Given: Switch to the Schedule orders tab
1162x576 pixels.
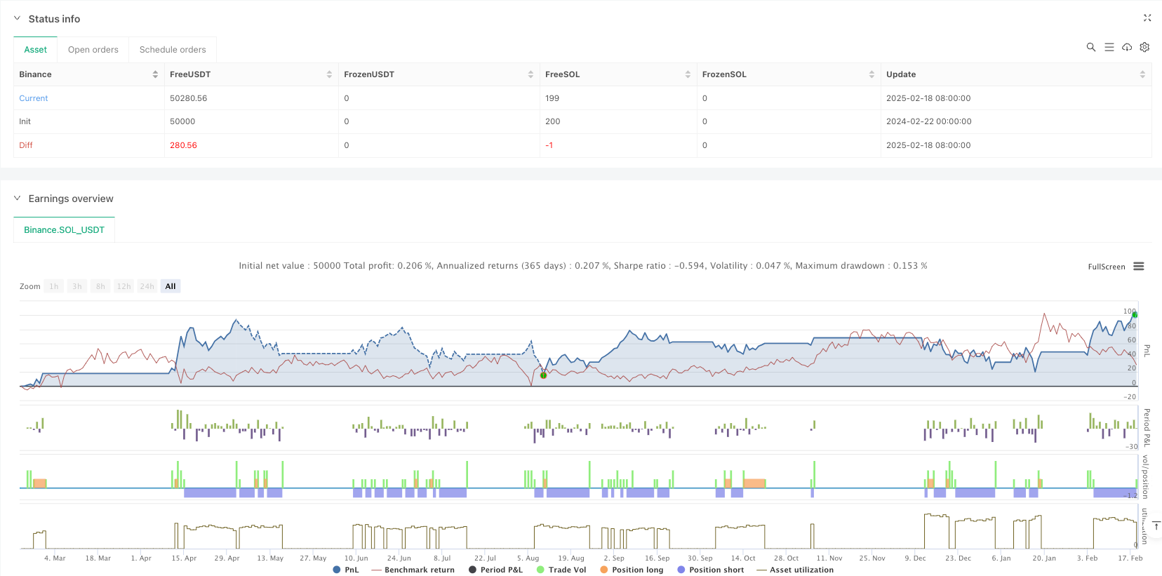Looking at the screenshot, I should (173, 50).
